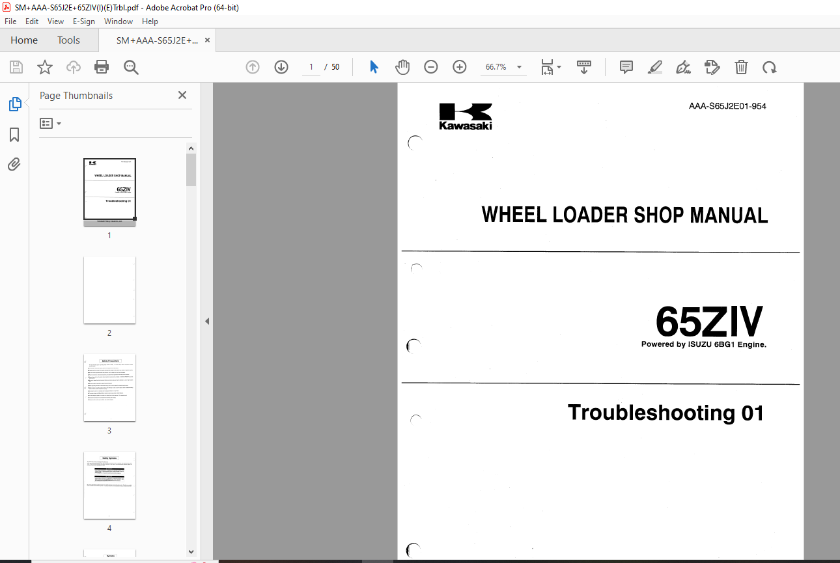Open the Find text magnifier icon
Screen dimensions: 840x563
click(x=131, y=67)
